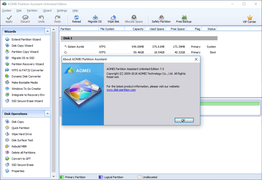Viewport: 262px width, 180px height.
Task: Open Safely Partition from the toolbar
Action: pos(161,19)
